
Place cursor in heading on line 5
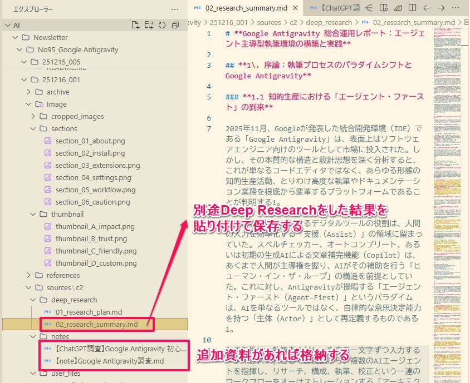click(x=325, y=102)
